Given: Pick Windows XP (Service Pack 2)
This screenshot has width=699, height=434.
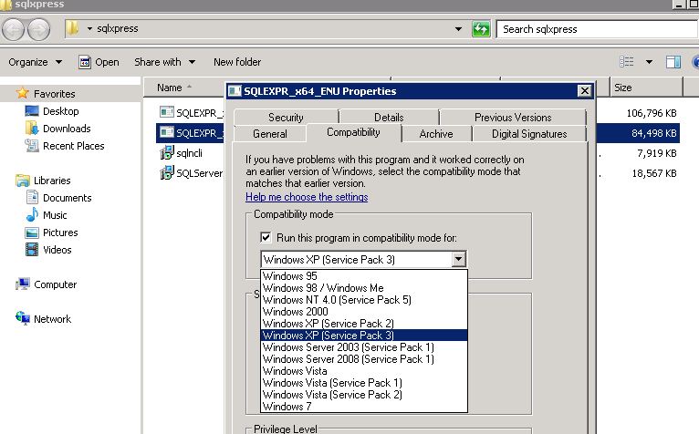Looking at the screenshot, I should coord(364,324).
